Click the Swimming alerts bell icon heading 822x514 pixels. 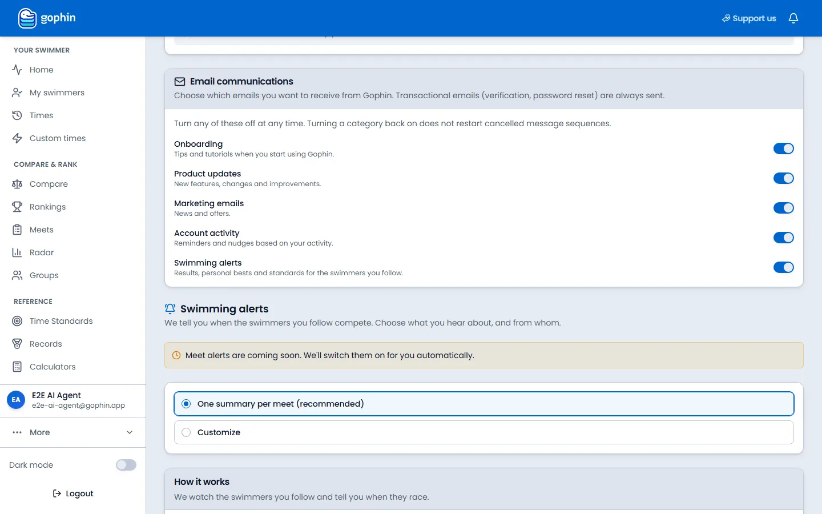click(x=170, y=309)
